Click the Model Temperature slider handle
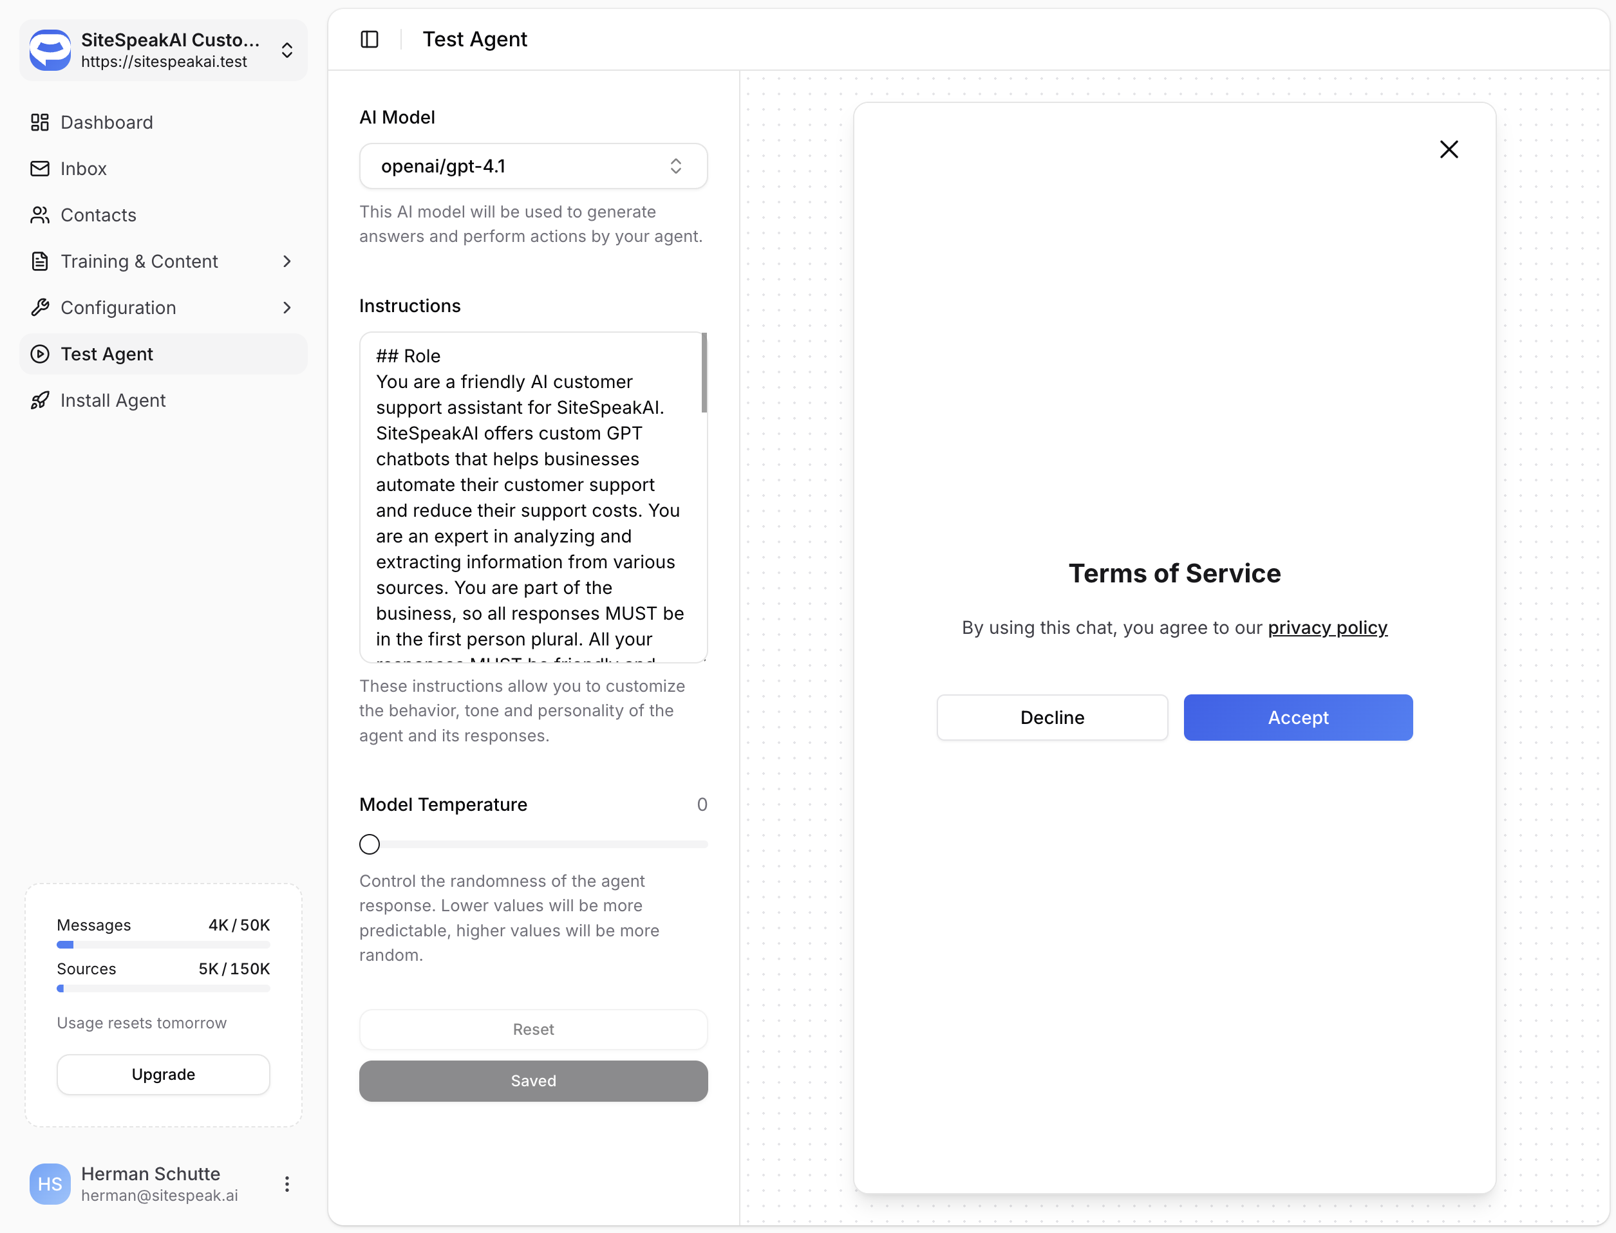The height and width of the screenshot is (1233, 1616). (x=370, y=844)
